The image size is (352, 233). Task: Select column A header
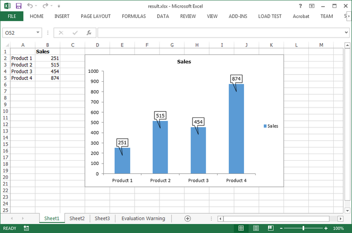tap(23, 45)
